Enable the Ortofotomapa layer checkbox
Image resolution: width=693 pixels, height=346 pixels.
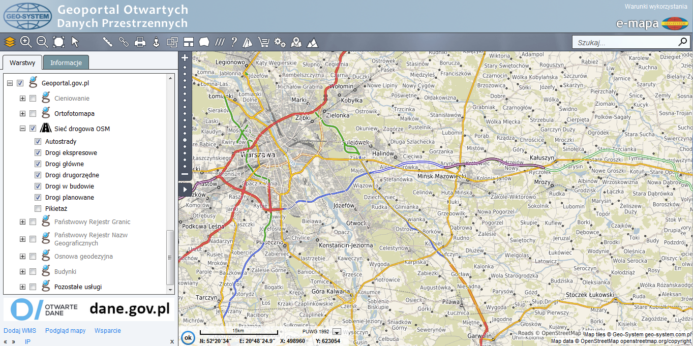pyautogui.click(x=33, y=113)
